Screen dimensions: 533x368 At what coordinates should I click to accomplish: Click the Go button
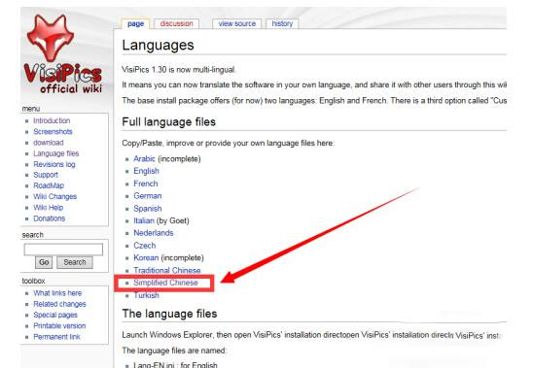tap(44, 262)
